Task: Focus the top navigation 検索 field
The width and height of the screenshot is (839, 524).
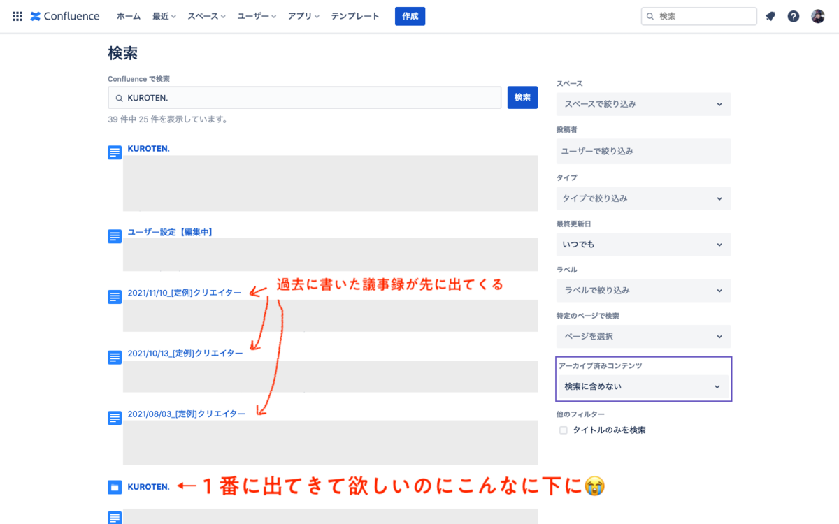Action: [x=699, y=16]
